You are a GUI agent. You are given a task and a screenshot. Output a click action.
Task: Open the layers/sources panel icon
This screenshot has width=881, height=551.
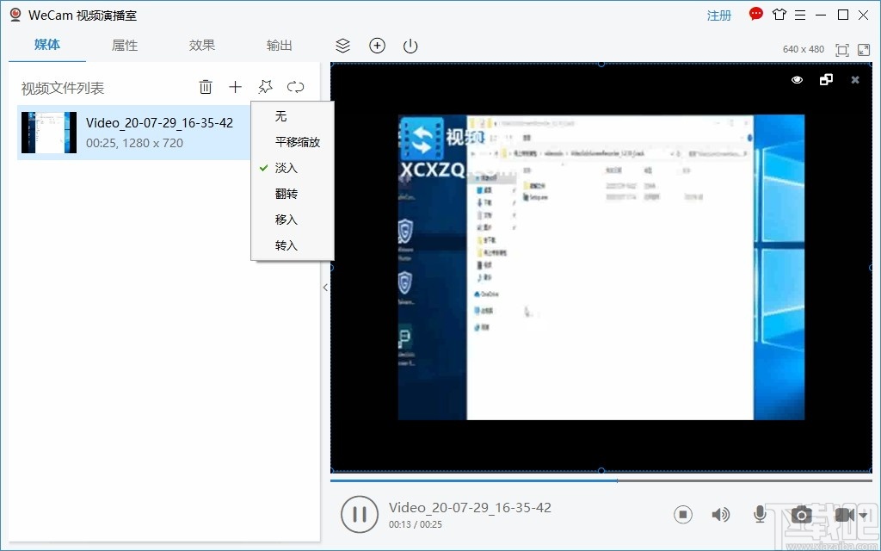coord(342,46)
